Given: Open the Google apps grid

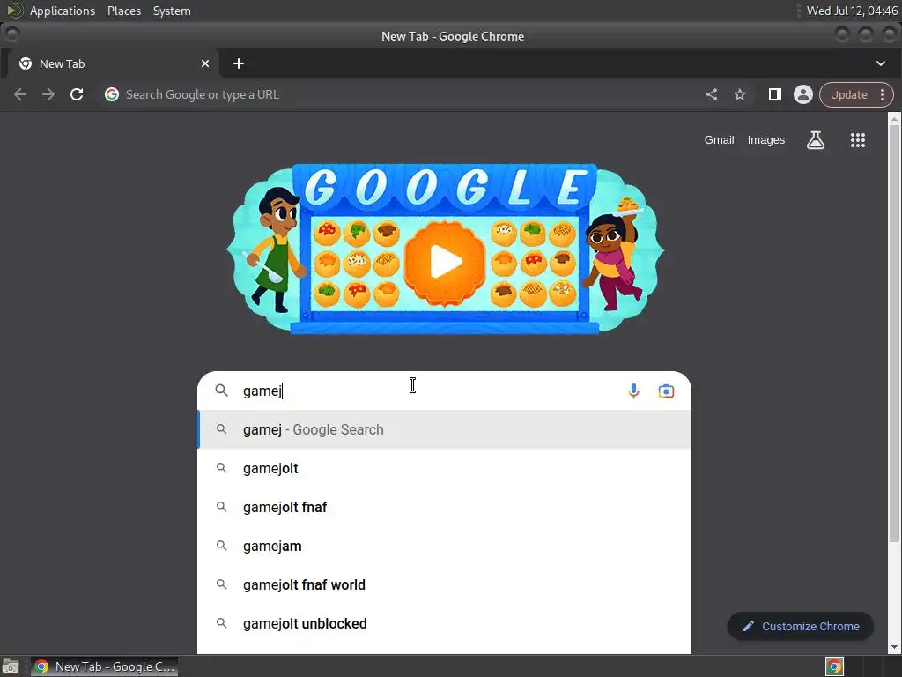Looking at the screenshot, I should click(858, 140).
